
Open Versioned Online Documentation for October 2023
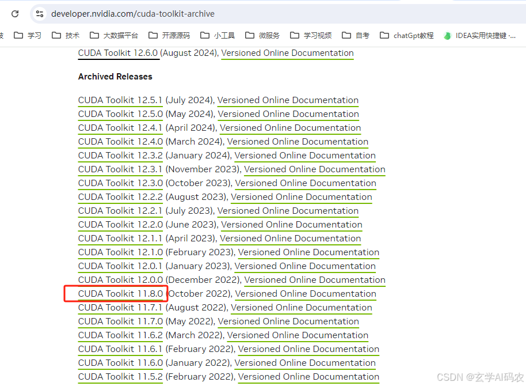coord(306,183)
